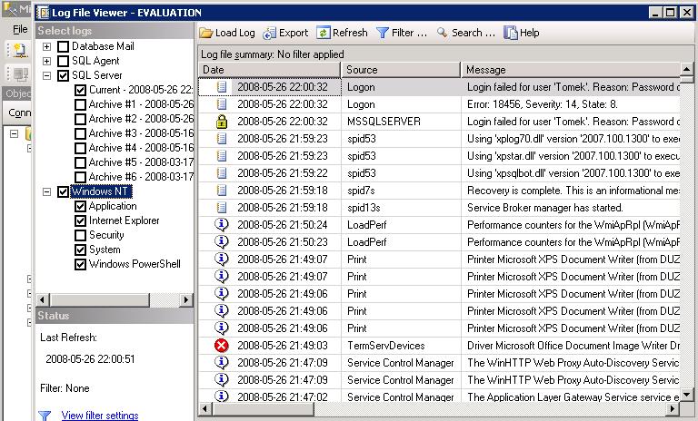Image resolution: width=698 pixels, height=421 pixels.
Task: Click the info icon for LoadPerf 21:50:24
Action: pyautogui.click(x=221, y=224)
